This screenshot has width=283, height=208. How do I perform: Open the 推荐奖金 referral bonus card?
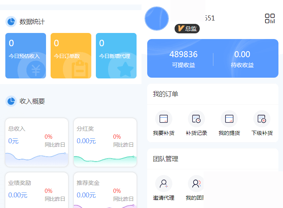(x=105, y=190)
